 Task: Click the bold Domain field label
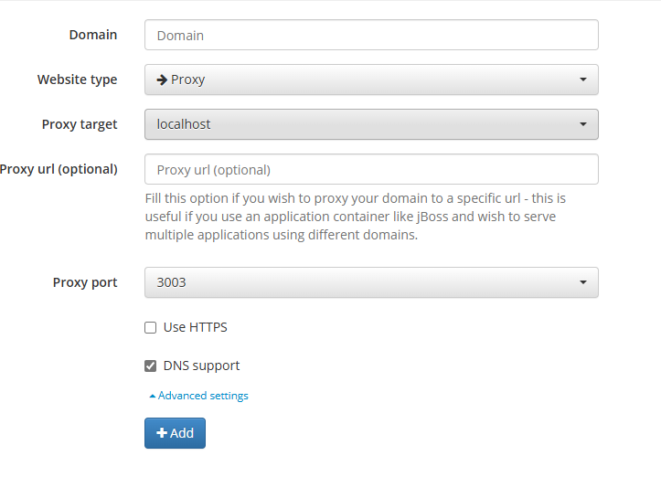(x=93, y=35)
